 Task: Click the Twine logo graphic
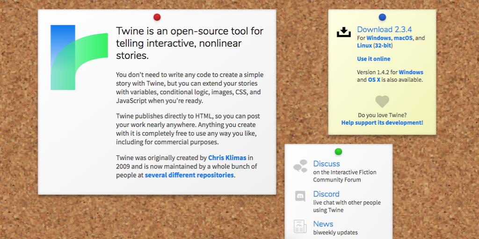(79, 57)
